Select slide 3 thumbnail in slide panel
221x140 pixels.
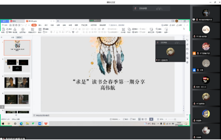(17, 82)
